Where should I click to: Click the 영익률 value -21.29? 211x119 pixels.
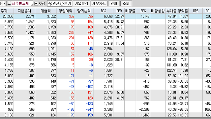pyautogui.click(x=183, y=76)
